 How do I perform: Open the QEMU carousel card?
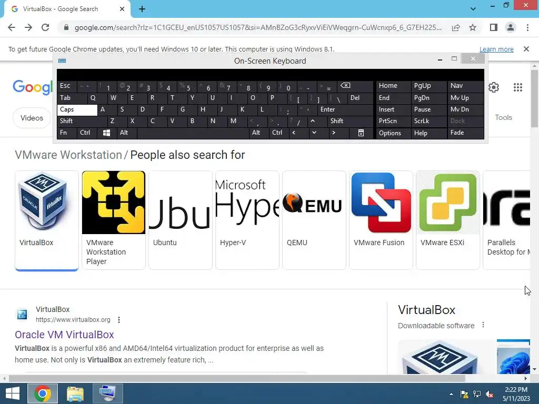pos(314,220)
